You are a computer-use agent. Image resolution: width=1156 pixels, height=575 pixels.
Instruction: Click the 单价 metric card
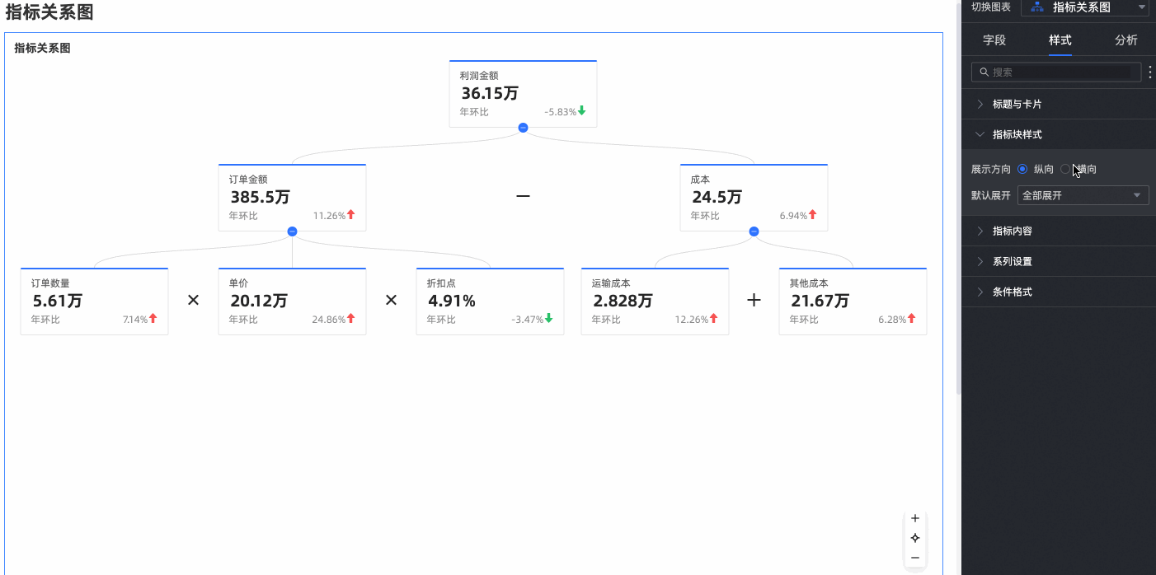[x=292, y=301]
